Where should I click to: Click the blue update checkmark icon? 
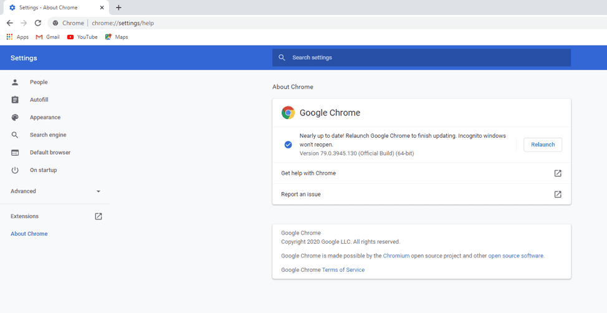point(288,145)
